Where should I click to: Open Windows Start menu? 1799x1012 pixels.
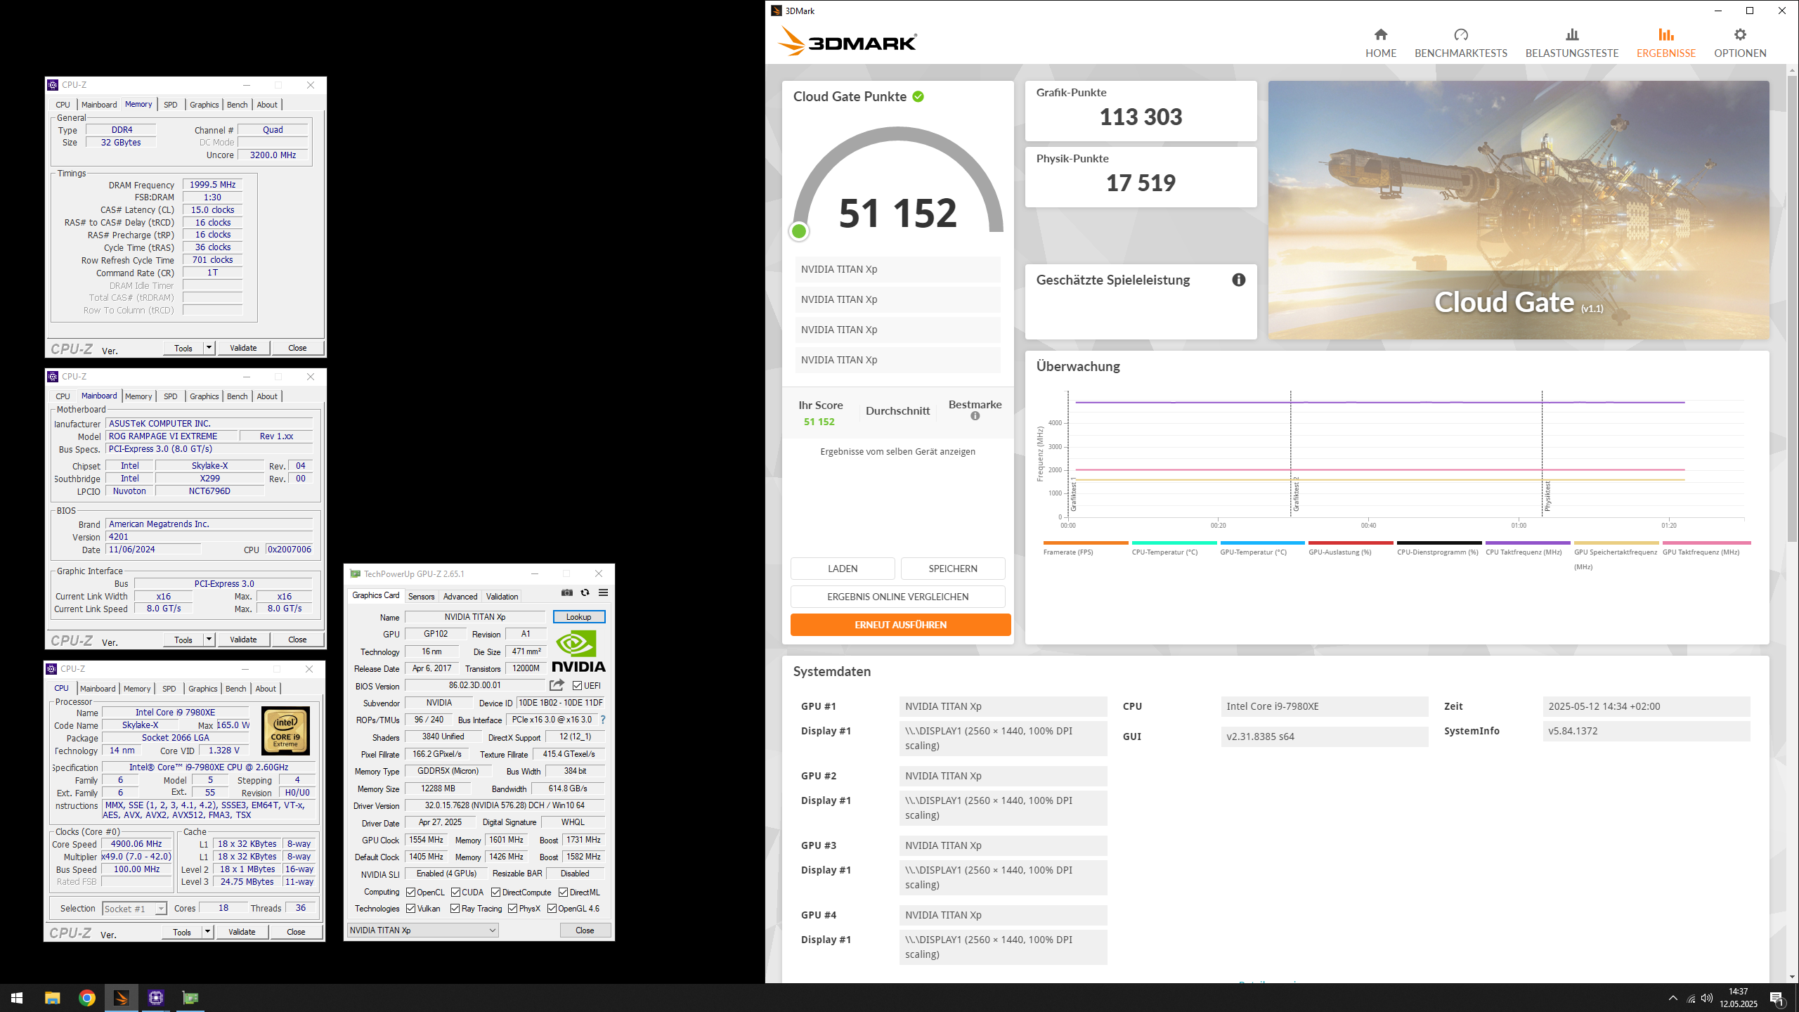17,998
